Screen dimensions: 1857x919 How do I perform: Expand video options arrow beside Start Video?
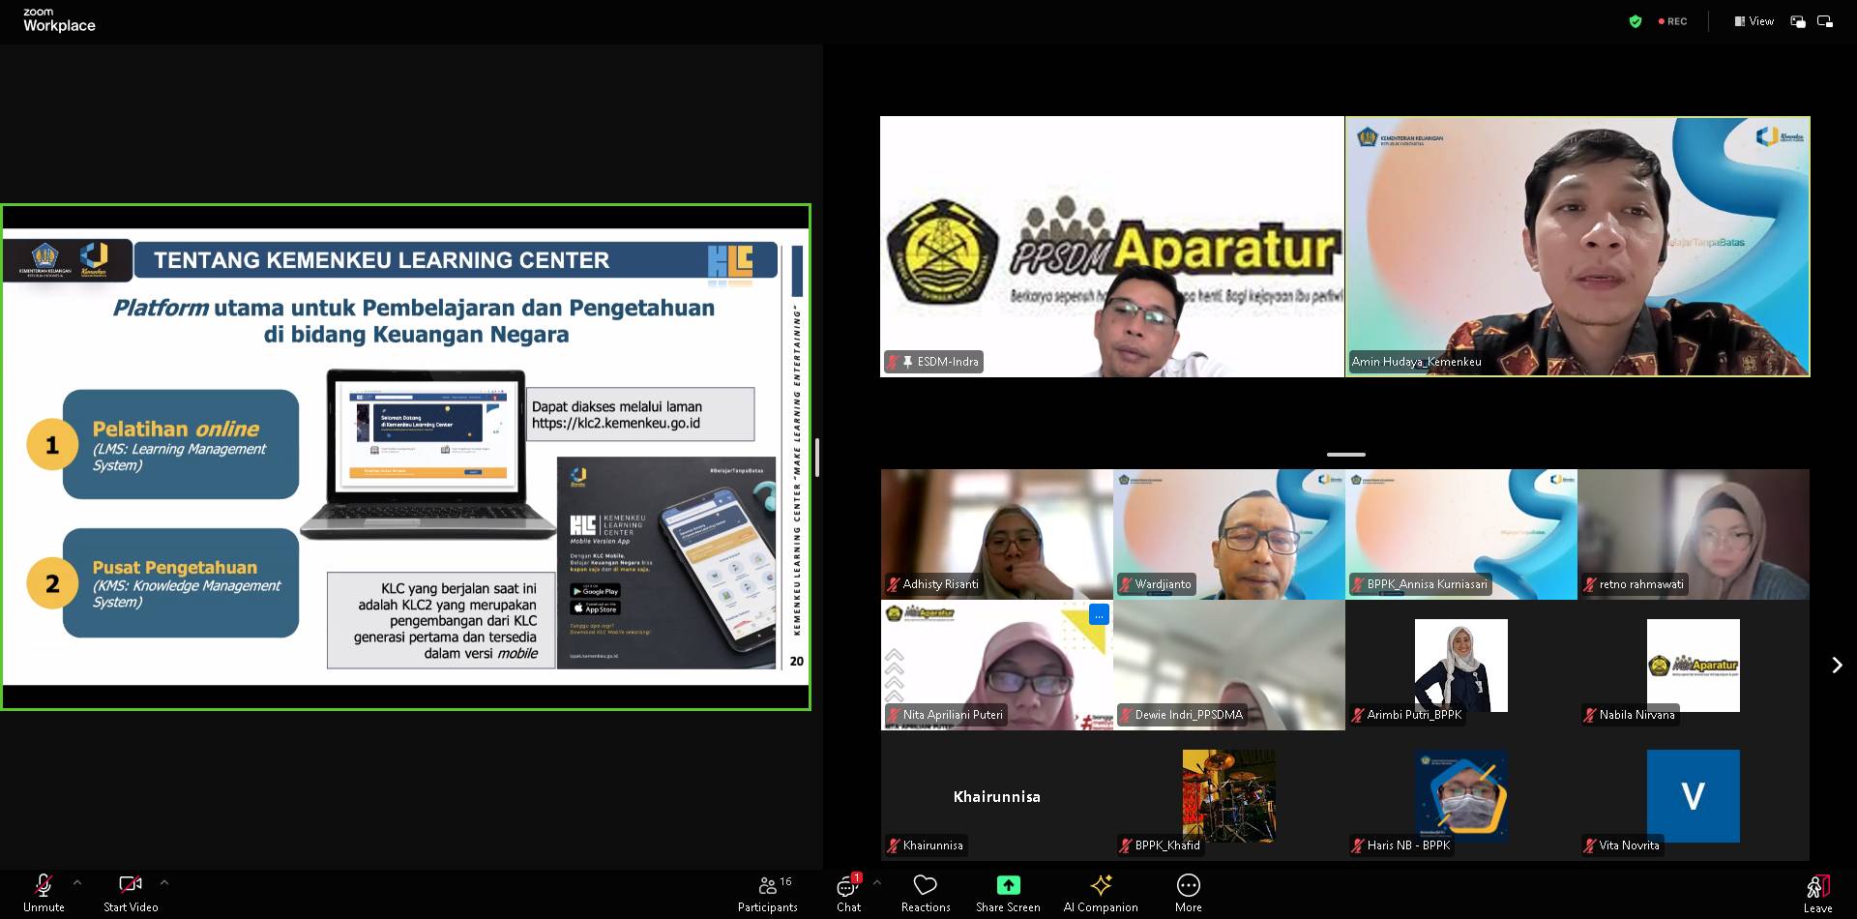click(x=164, y=882)
